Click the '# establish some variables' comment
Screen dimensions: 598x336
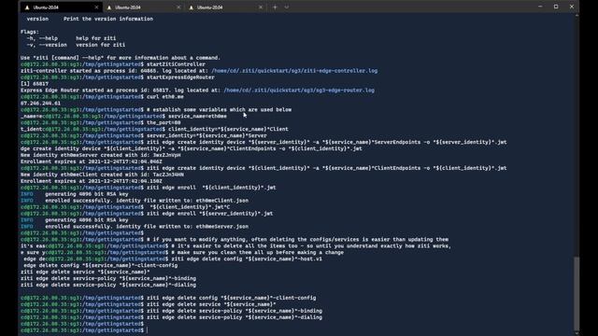point(220,110)
